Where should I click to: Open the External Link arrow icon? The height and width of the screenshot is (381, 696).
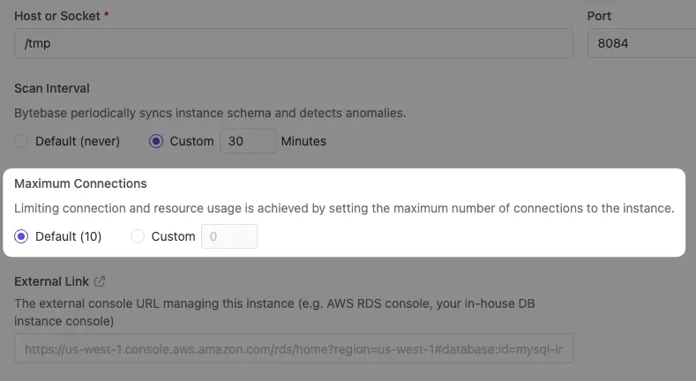tap(100, 281)
